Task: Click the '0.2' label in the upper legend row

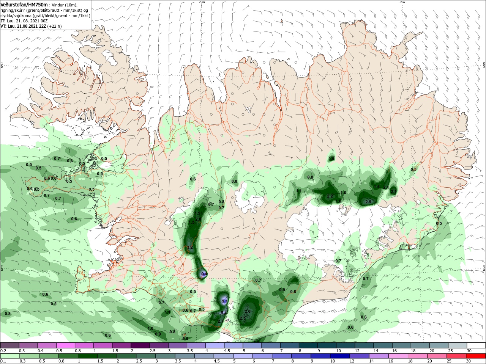Action: click(3, 351)
